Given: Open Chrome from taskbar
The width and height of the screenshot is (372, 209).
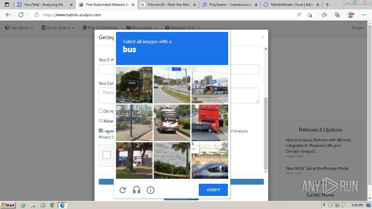Looking at the screenshot, I should click(x=53, y=205).
